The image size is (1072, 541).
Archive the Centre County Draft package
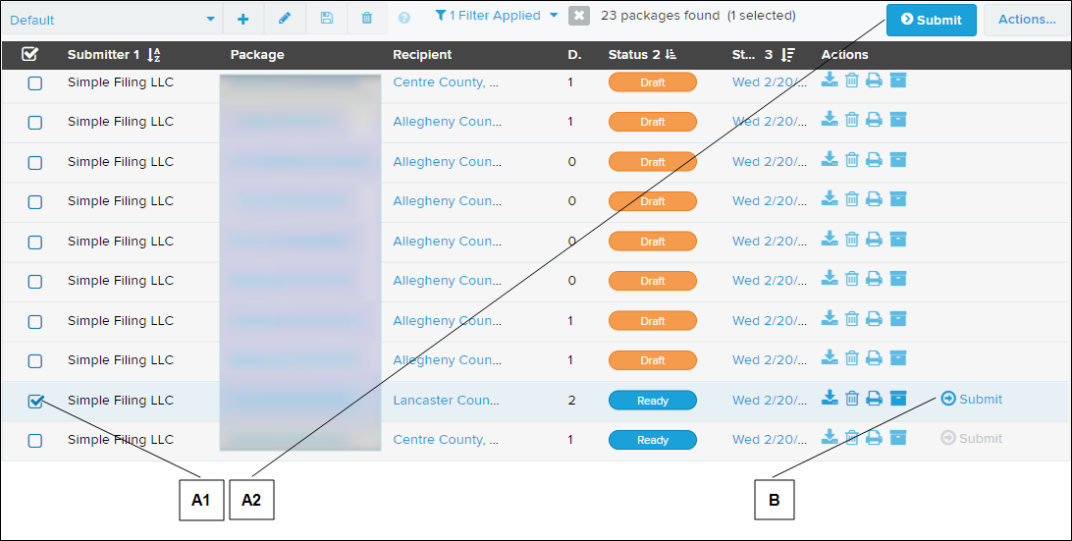pos(897,81)
